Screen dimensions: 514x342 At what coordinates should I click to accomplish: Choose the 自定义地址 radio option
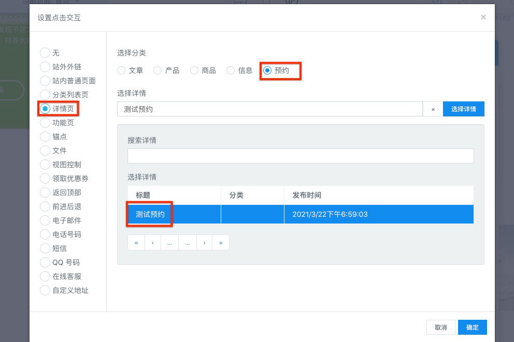point(45,290)
